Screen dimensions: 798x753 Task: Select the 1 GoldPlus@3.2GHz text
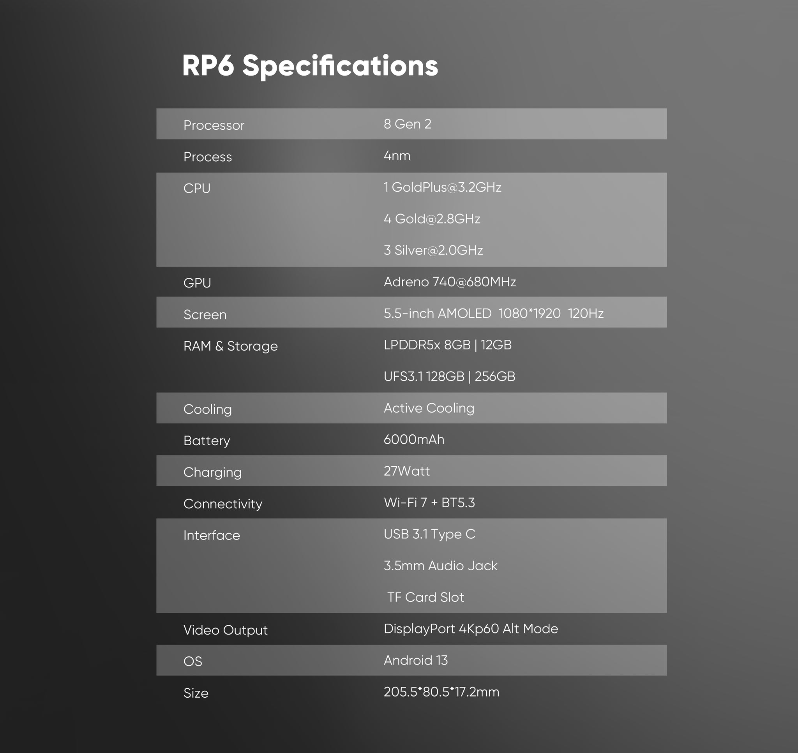coord(442,187)
